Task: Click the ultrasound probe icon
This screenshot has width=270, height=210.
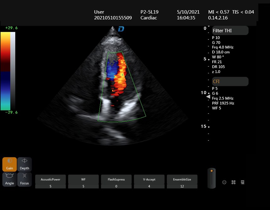Action: pos(212,178)
